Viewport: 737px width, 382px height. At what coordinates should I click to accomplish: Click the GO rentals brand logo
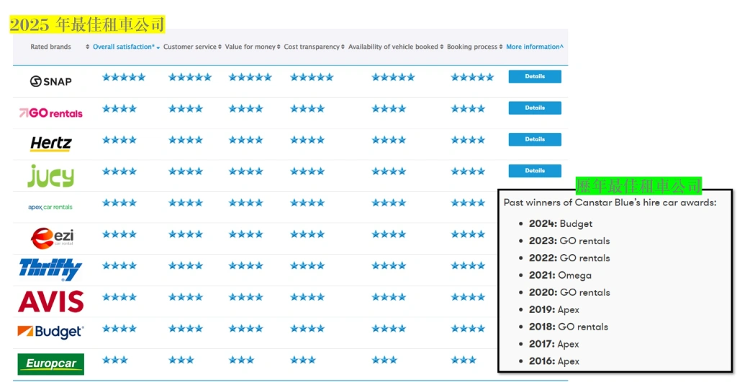pos(51,113)
